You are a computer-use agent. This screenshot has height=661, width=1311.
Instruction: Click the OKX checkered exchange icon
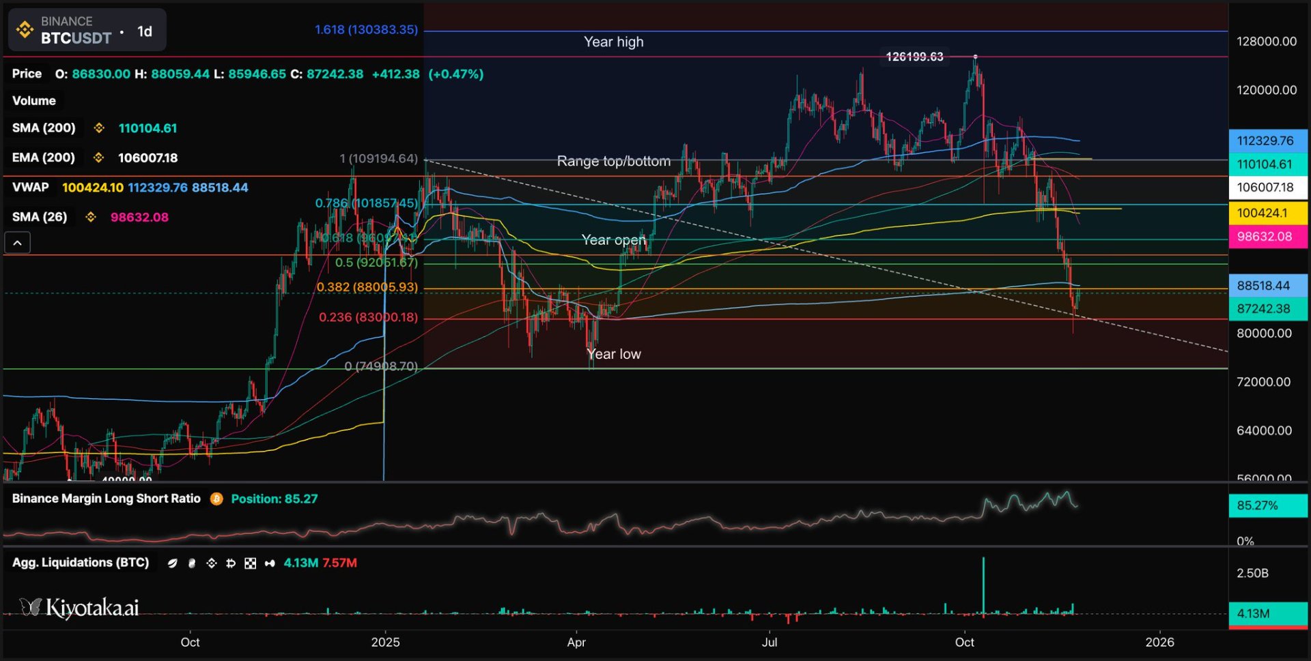pos(251,563)
